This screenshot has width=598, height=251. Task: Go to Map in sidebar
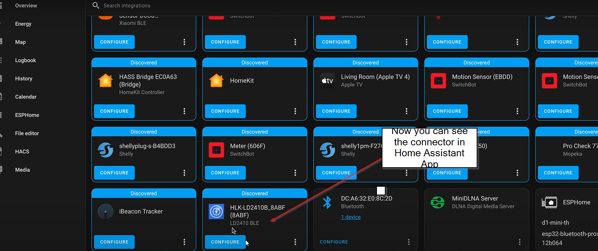(21, 42)
